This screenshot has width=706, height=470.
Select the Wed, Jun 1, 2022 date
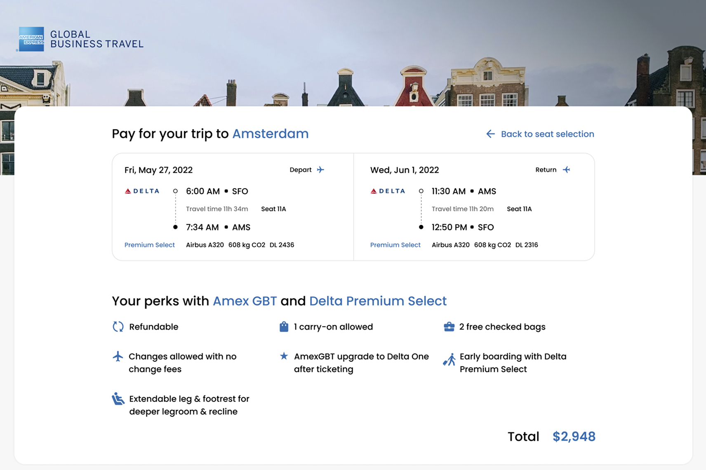pos(405,170)
